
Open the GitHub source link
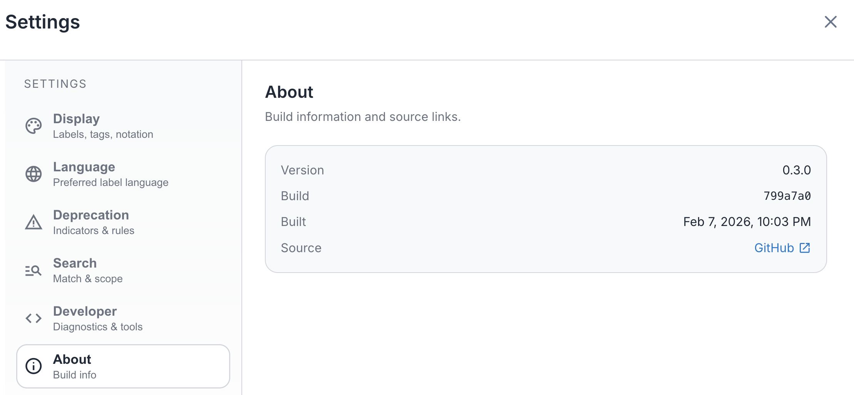click(774, 248)
